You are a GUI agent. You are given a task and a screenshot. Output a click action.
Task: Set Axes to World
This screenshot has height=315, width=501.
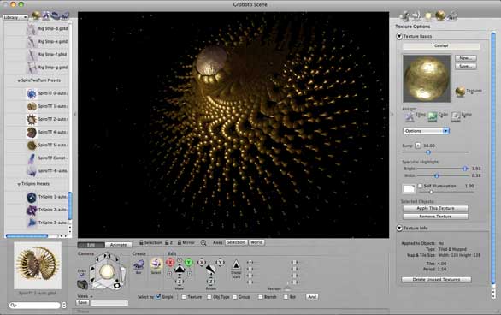click(x=256, y=242)
